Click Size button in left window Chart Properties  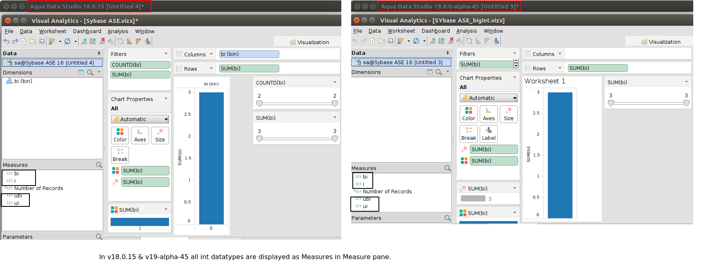(160, 135)
